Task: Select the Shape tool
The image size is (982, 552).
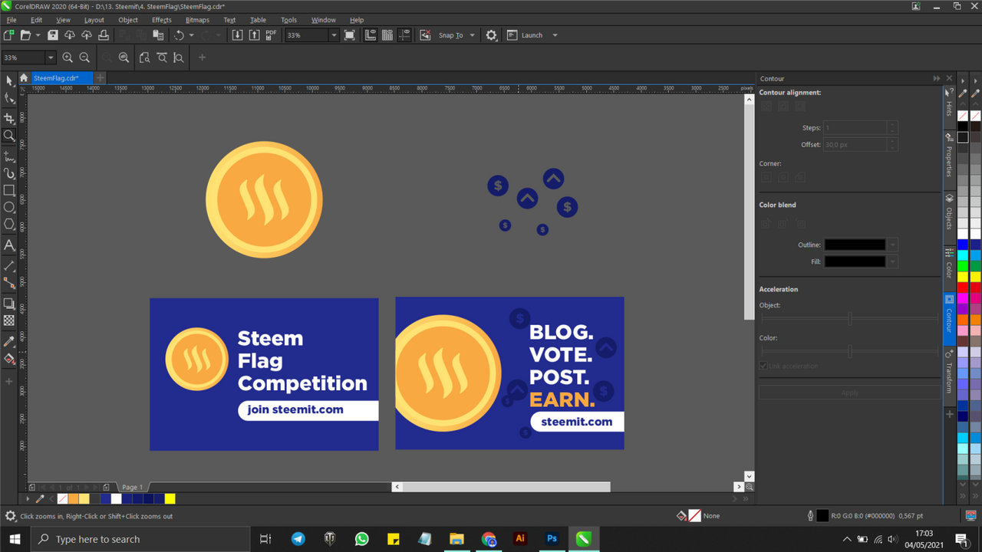Action: (x=9, y=98)
